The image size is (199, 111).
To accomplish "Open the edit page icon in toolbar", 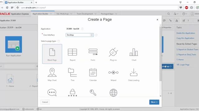I will (x=184, y=21).
